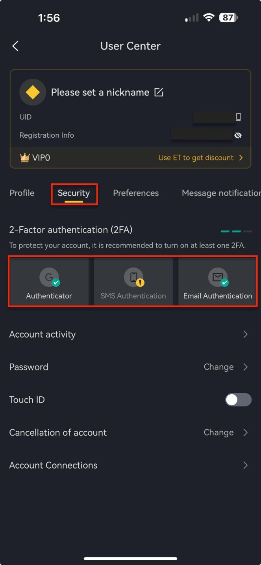Switch to the Profile tab
Screen dimensions: 261x565
(x=22, y=193)
